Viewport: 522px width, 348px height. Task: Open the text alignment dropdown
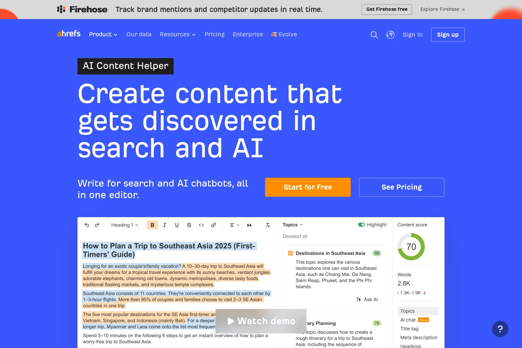pyautogui.click(x=234, y=225)
